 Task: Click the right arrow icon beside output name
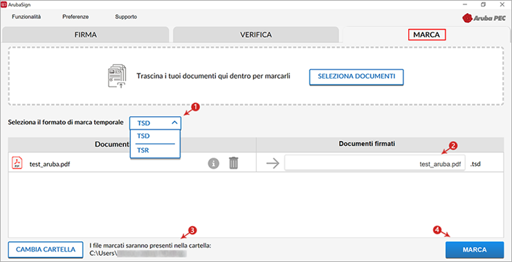[273, 163]
